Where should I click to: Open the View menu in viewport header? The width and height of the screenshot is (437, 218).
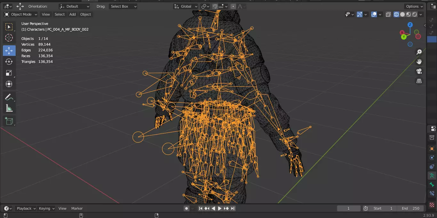click(x=46, y=14)
